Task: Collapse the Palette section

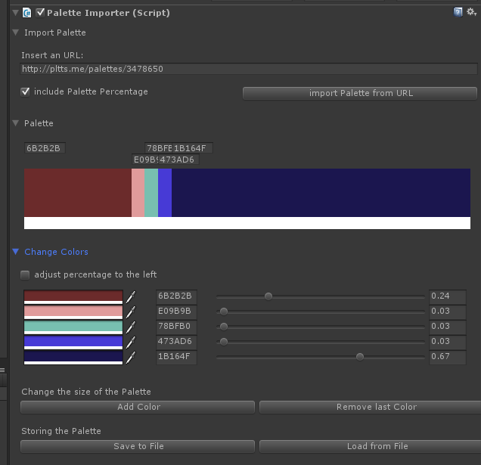Action: click(16, 123)
